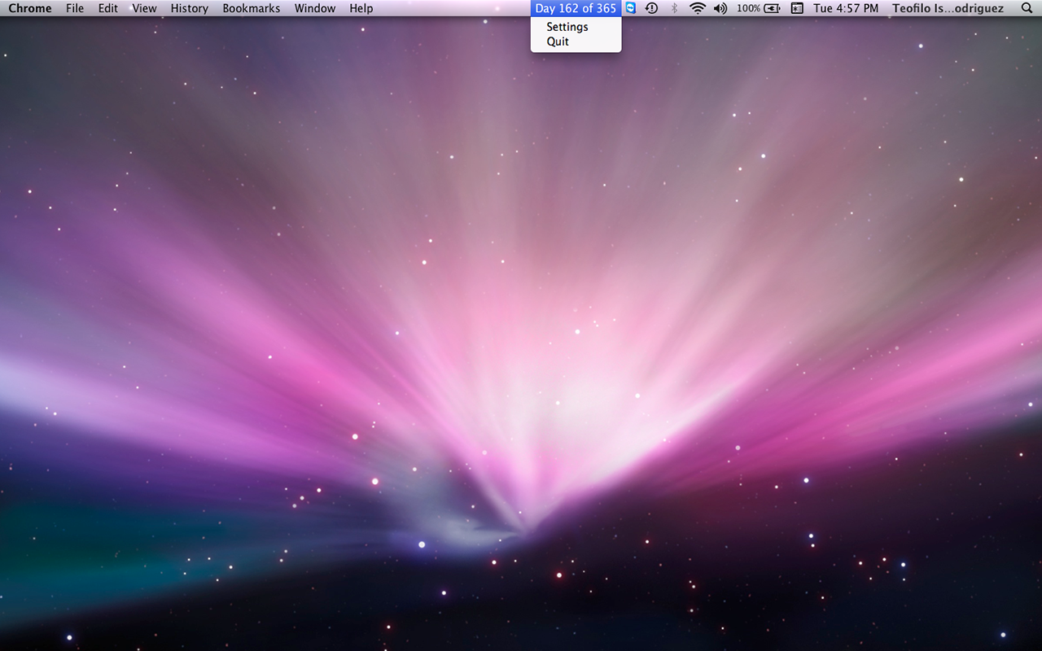The width and height of the screenshot is (1042, 651).
Task: Open the calendar-style icon beside the clock
Action: pos(797,8)
